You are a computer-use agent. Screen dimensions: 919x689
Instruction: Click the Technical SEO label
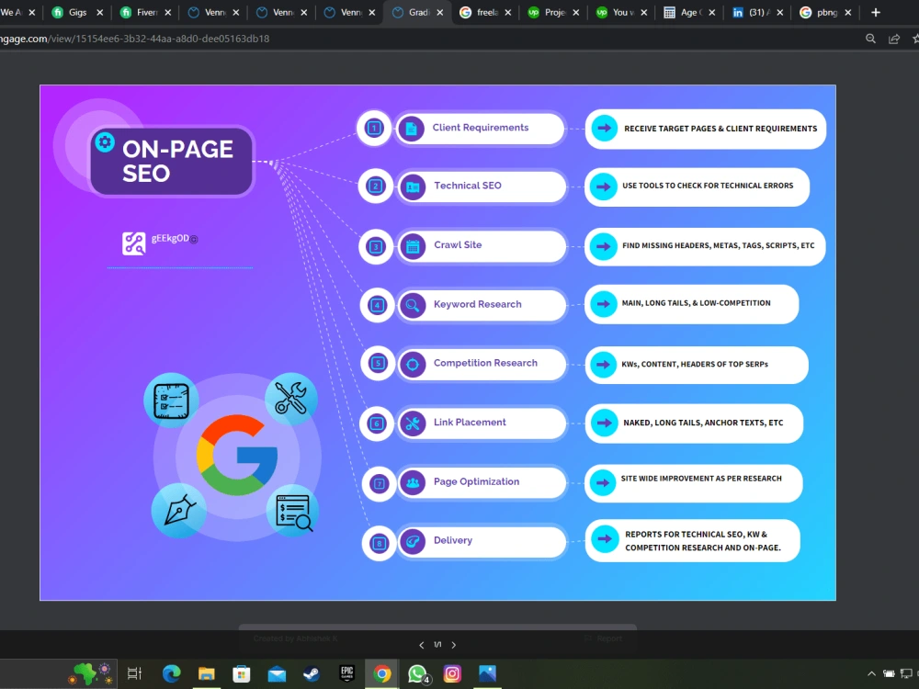[x=467, y=186]
